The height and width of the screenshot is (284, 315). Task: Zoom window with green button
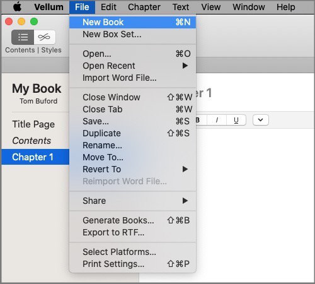(34, 21)
